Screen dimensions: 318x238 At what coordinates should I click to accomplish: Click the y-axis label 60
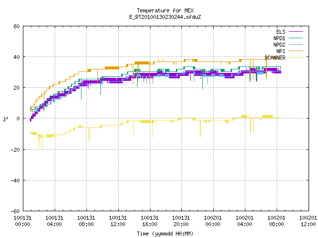(16, 26)
